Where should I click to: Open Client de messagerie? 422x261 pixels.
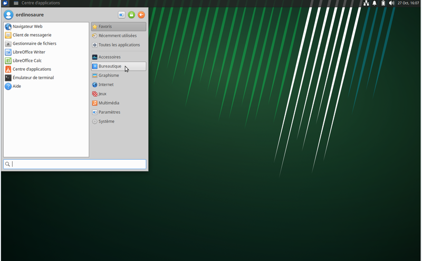click(x=32, y=35)
